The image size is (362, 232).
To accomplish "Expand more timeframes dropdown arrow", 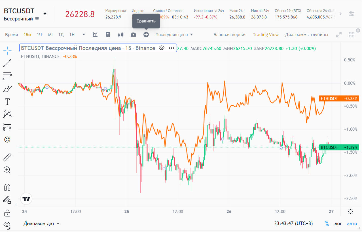I will pyautogui.click(x=84, y=35).
